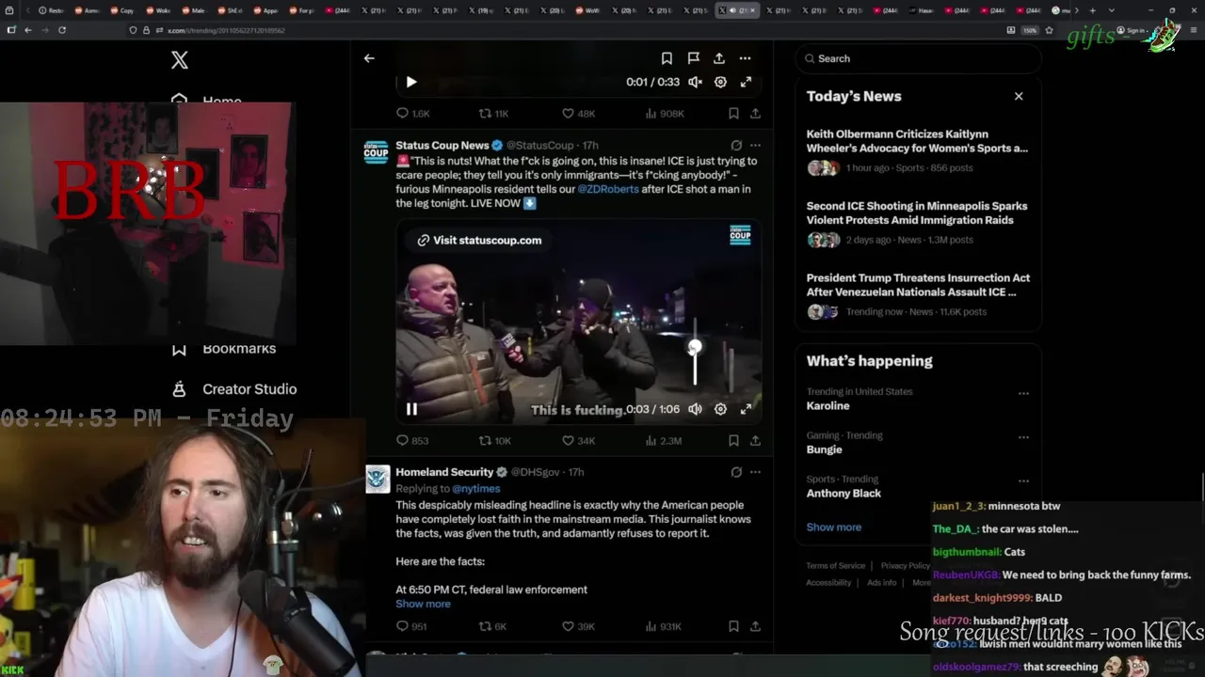Open Creator Studio in sidebar
Viewport: 1205px width, 677px height.
233,389
